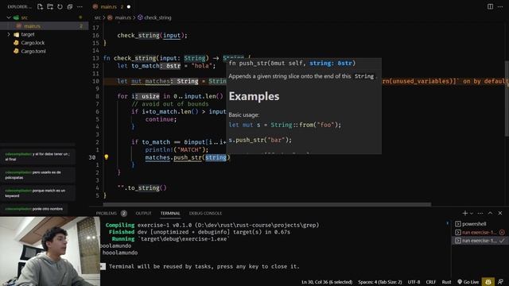Refresh the Explorer file tree
The image size is (509, 286).
(60, 6)
